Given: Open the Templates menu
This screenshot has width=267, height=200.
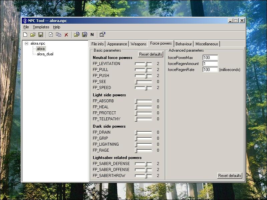Looking at the screenshot, I should [x=41, y=27].
